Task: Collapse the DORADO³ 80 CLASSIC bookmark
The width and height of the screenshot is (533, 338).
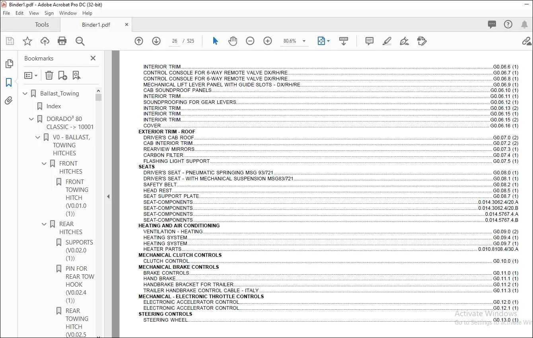Action: [32, 119]
